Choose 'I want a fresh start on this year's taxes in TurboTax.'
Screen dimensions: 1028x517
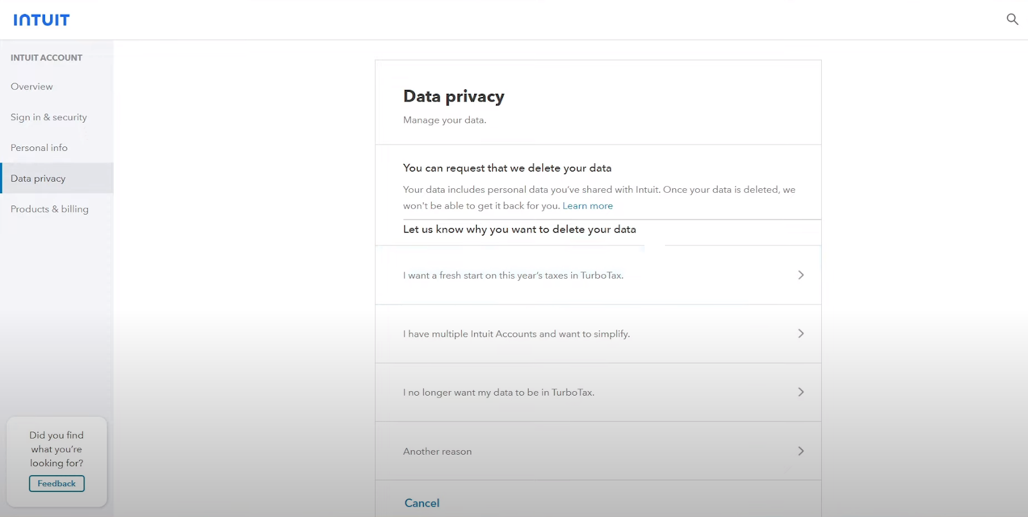(x=598, y=275)
